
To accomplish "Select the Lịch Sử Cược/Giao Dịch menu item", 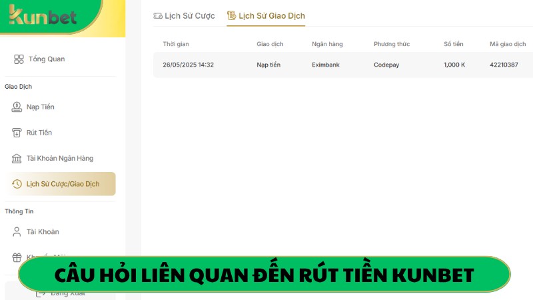I will tap(61, 184).
